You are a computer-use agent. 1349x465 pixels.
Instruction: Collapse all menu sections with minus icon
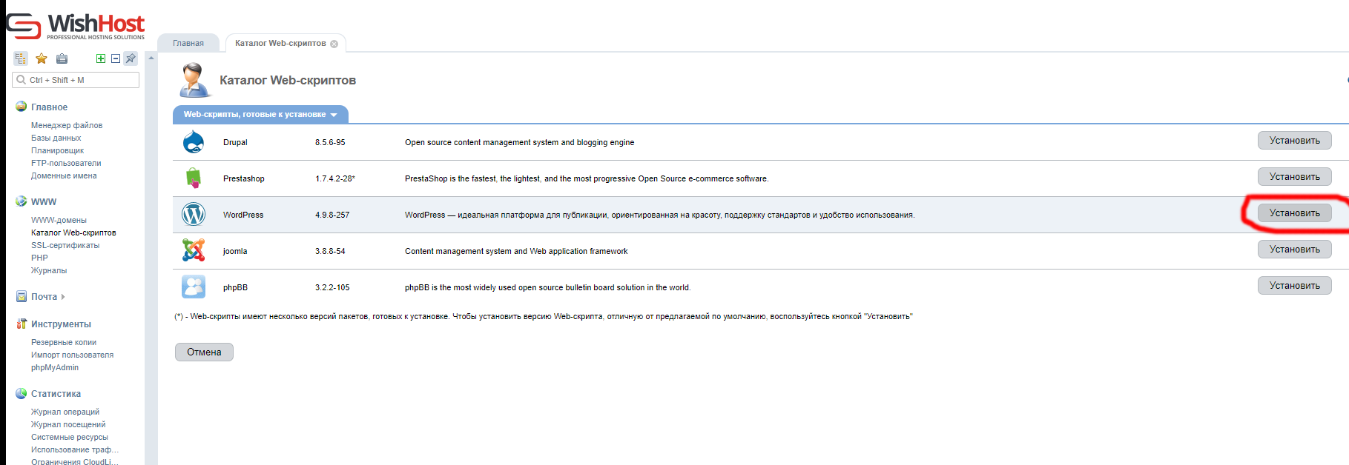[x=116, y=58]
